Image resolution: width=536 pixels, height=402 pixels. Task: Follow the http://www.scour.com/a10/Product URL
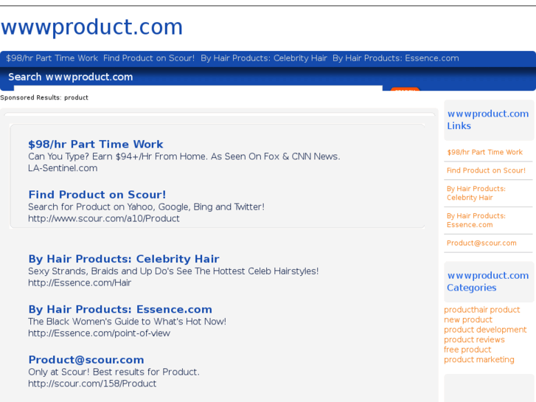click(103, 218)
